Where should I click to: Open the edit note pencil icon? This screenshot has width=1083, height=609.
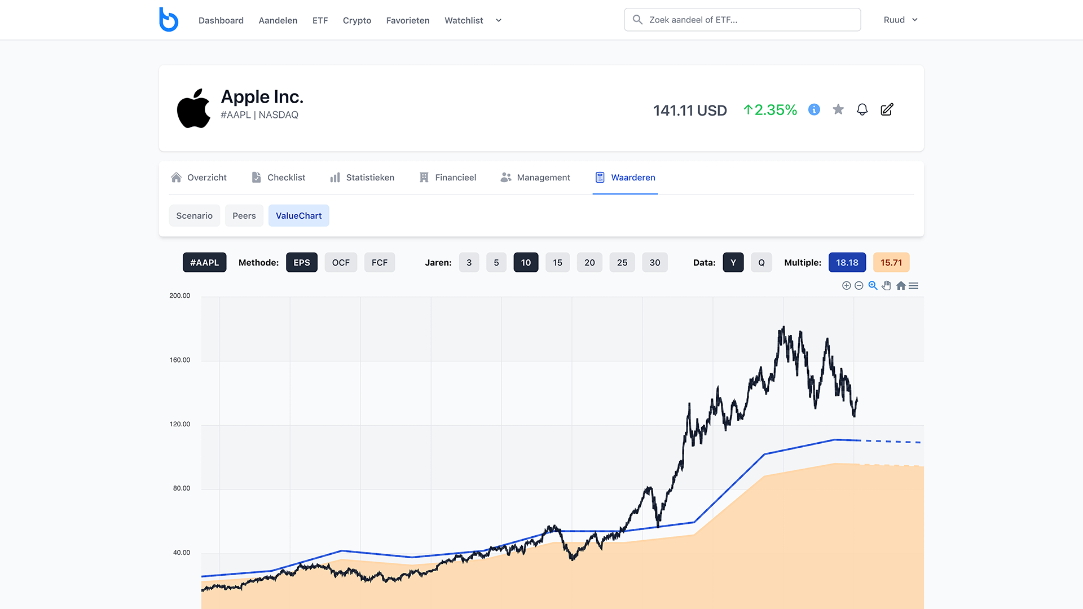click(887, 109)
